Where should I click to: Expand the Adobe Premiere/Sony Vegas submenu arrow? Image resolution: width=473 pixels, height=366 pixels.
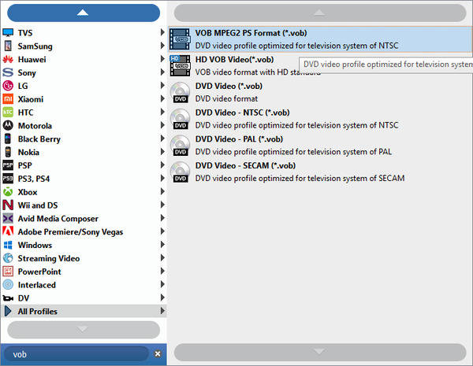click(x=162, y=231)
